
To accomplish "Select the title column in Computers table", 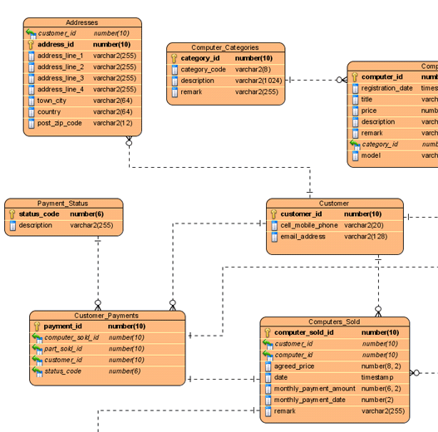I will (x=367, y=100).
